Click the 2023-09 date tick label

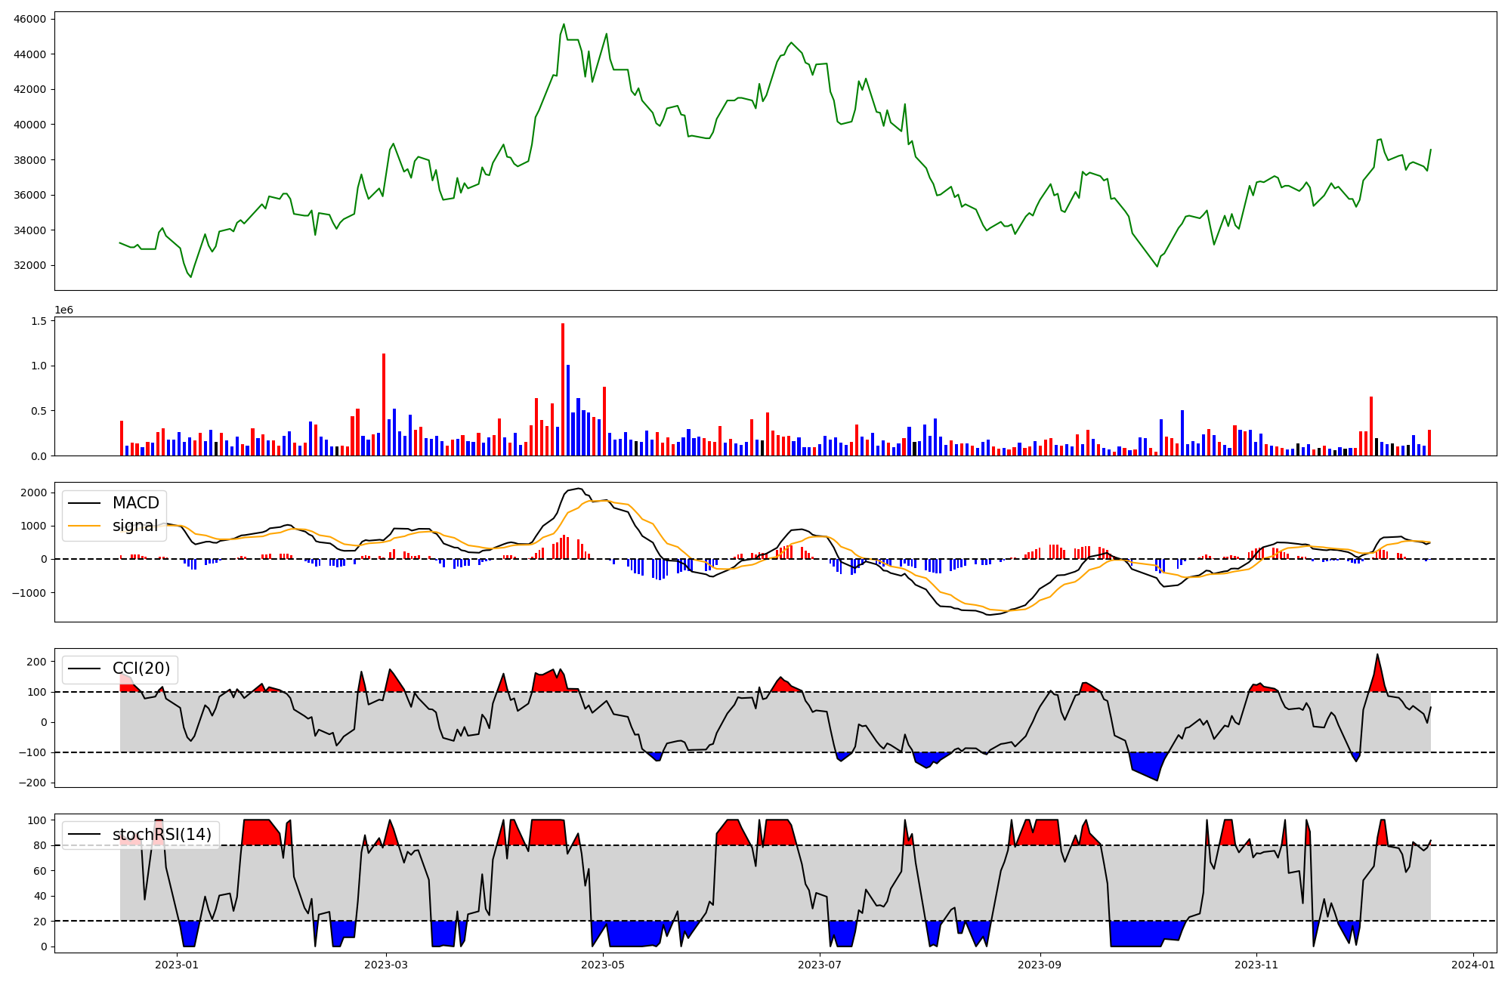point(1040,965)
